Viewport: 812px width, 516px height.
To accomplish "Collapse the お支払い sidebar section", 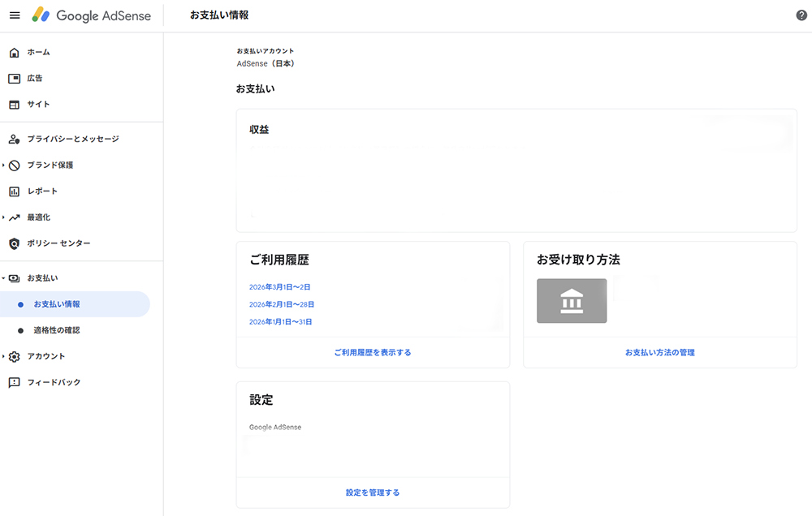I will 4,278.
